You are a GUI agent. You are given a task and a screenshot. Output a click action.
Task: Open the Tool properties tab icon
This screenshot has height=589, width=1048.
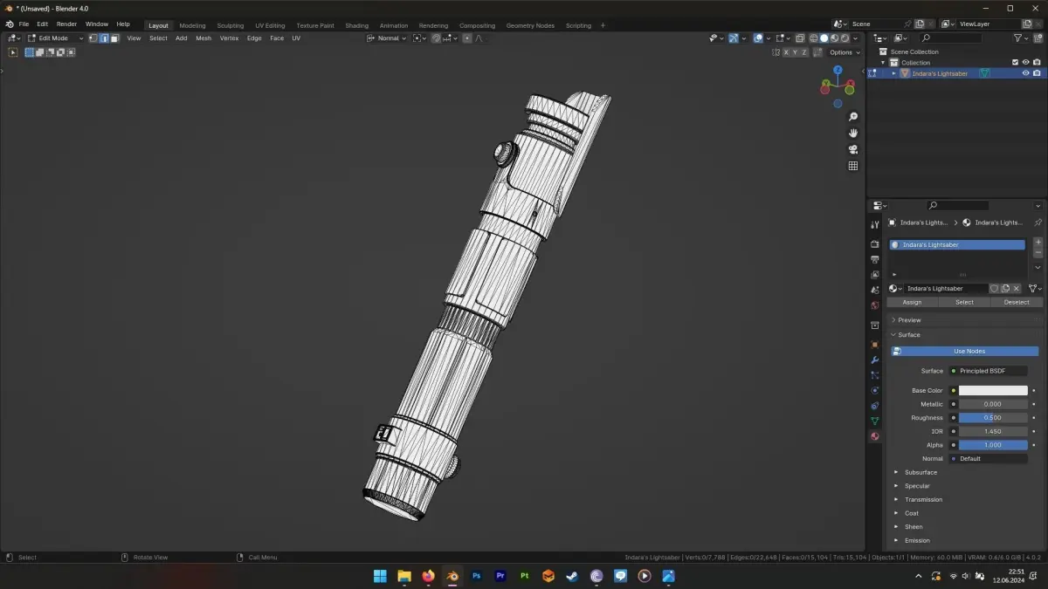point(874,225)
